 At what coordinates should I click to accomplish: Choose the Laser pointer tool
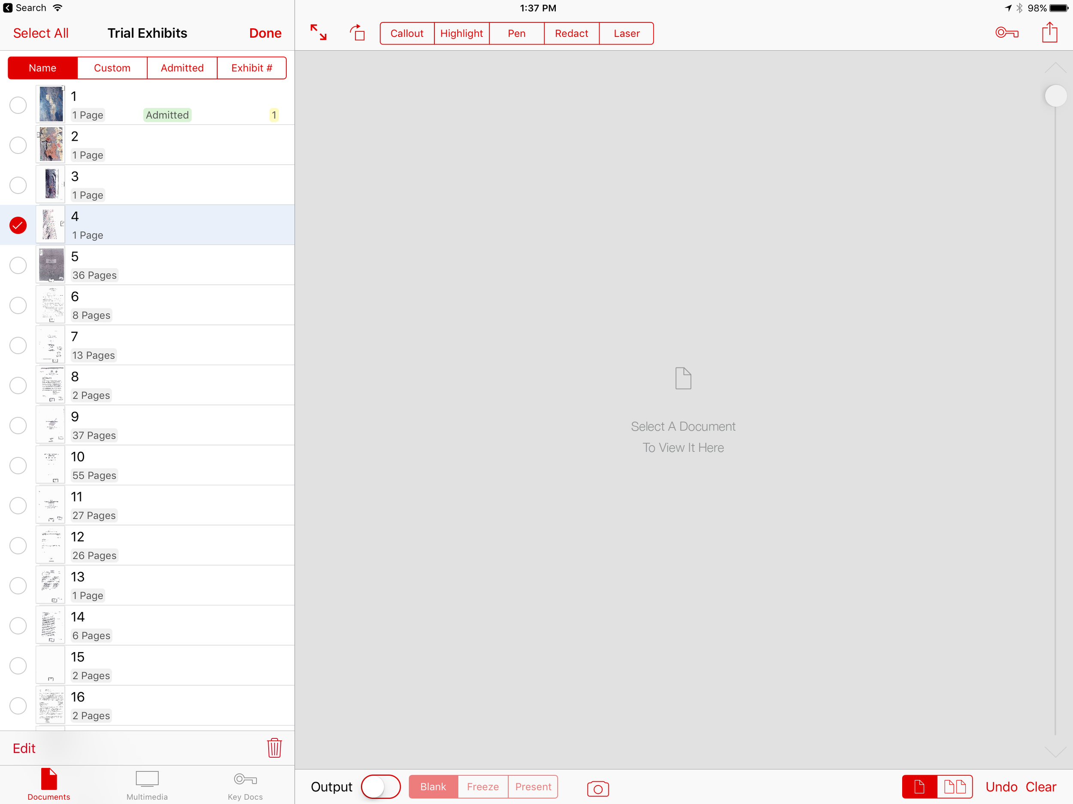coord(626,33)
